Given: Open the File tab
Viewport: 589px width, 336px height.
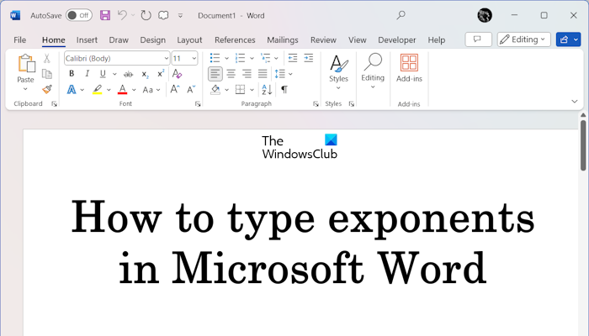Looking at the screenshot, I should coord(20,39).
